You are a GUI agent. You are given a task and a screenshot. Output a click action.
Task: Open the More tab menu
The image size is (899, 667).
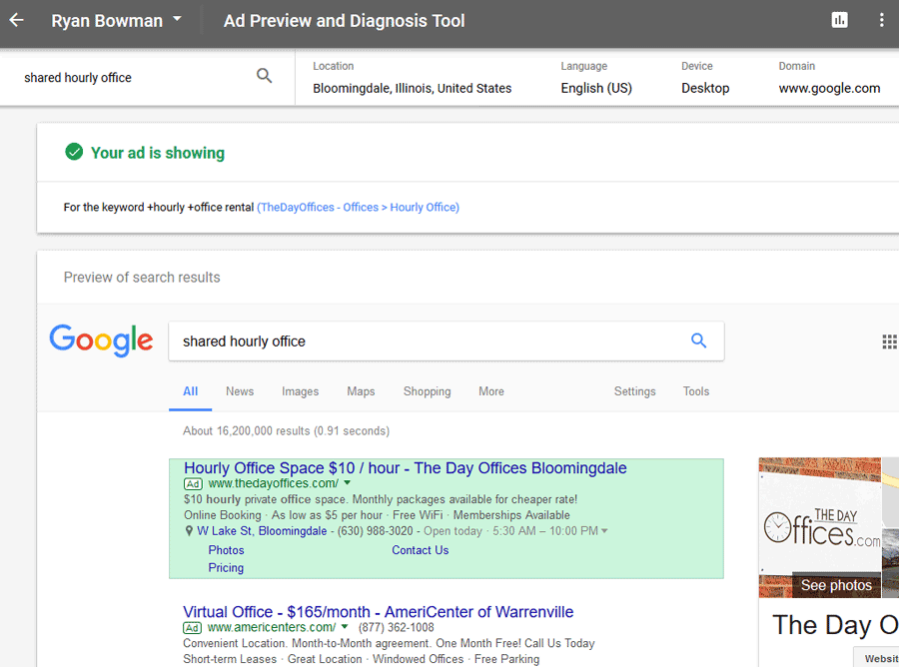(x=491, y=391)
